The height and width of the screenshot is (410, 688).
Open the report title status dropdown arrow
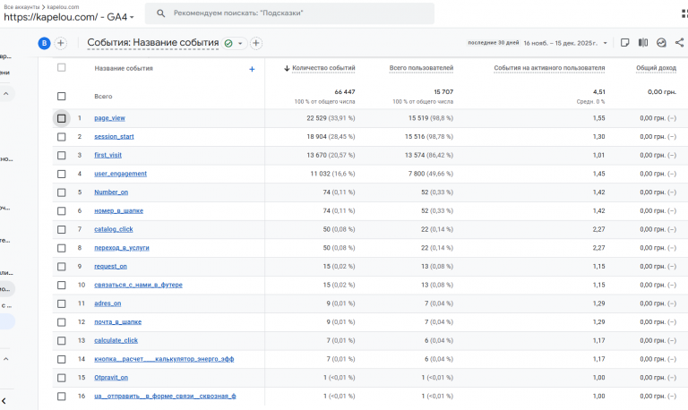pyautogui.click(x=240, y=43)
